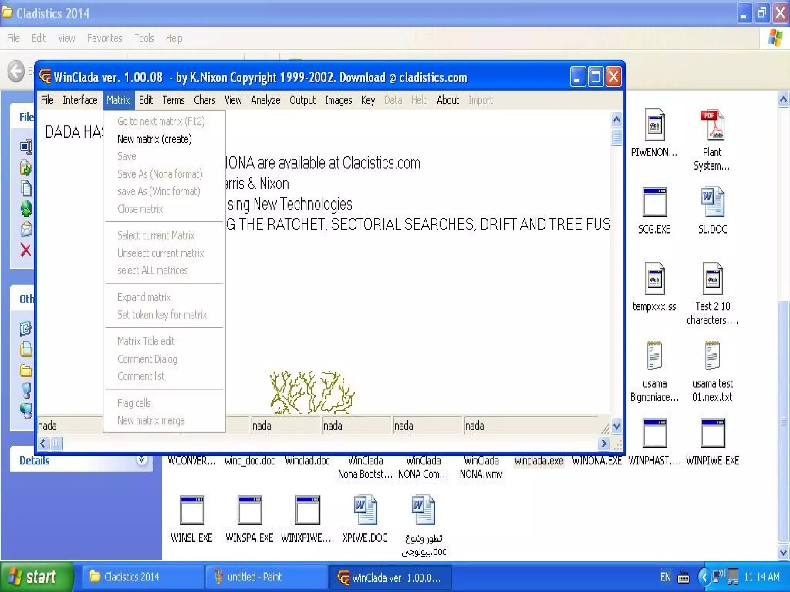Image resolution: width=790 pixels, height=592 pixels.
Task: Open the Analyze menu
Action: (x=265, y=100)
